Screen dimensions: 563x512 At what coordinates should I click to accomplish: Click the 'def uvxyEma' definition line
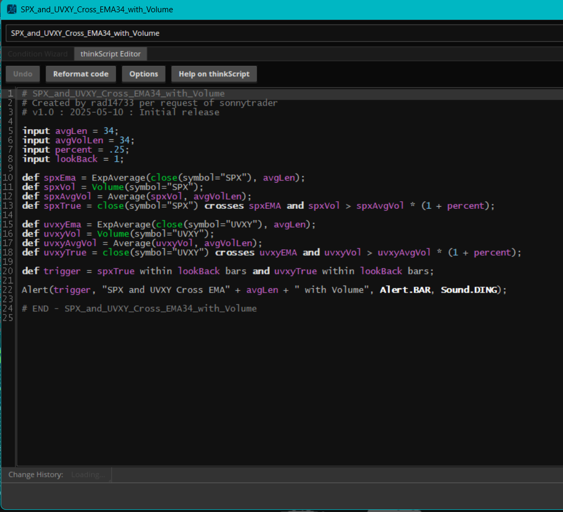tap(169, 224)
